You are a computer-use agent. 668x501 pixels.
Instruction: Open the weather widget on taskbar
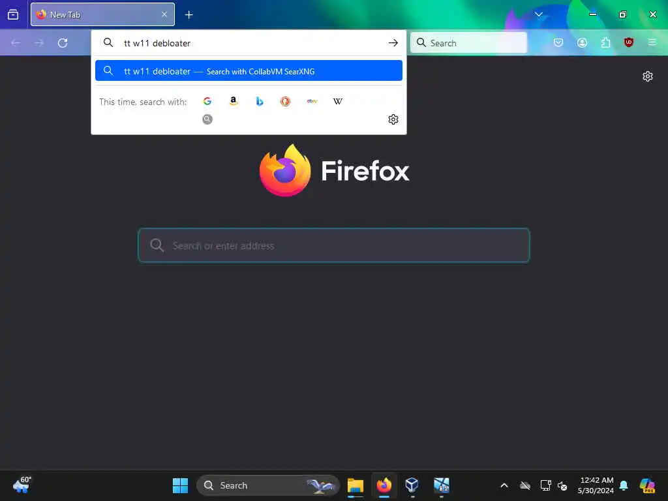point(22,485)
